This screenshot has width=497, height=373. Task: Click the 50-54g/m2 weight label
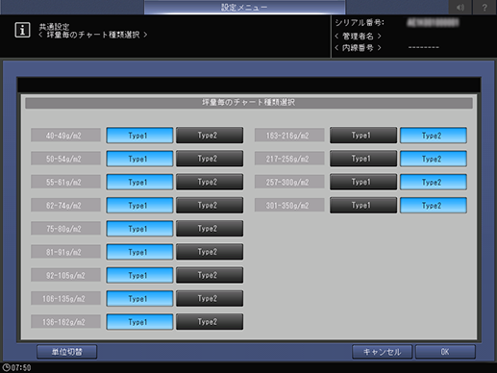coord(65,159)
